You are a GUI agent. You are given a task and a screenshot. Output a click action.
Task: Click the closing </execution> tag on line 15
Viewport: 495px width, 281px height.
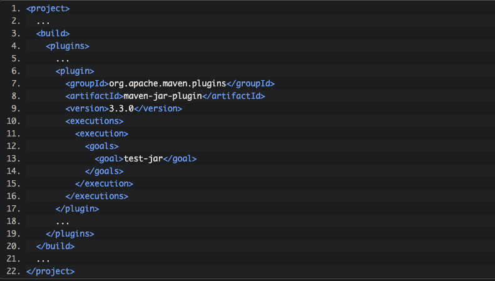(x=104, y=183)
